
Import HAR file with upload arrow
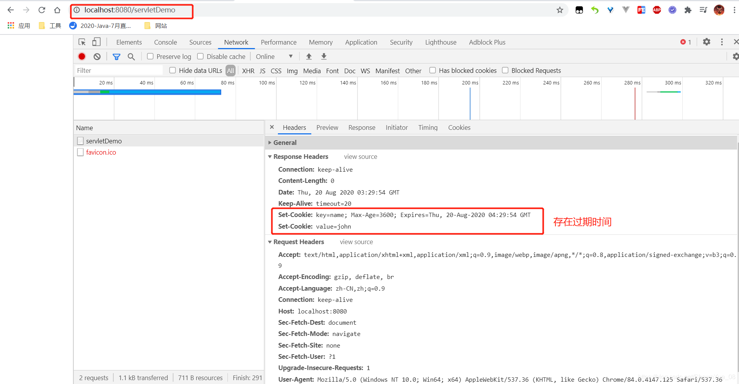309,57
